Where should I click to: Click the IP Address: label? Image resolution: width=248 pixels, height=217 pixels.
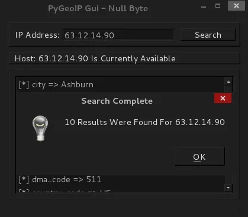pos(37,35)
